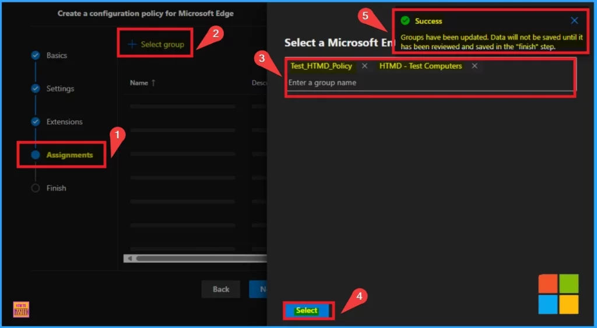597x328 pixels.
Task: Click the Back button
Action: pyautogui.click(x=221, y=289)
